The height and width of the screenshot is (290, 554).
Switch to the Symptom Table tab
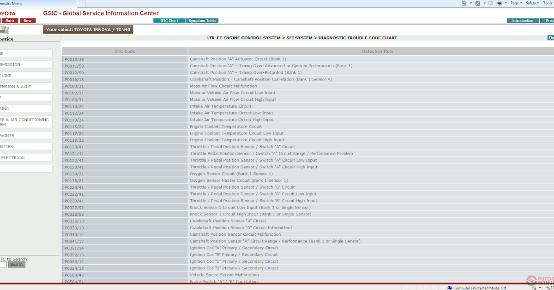[202, 21]
